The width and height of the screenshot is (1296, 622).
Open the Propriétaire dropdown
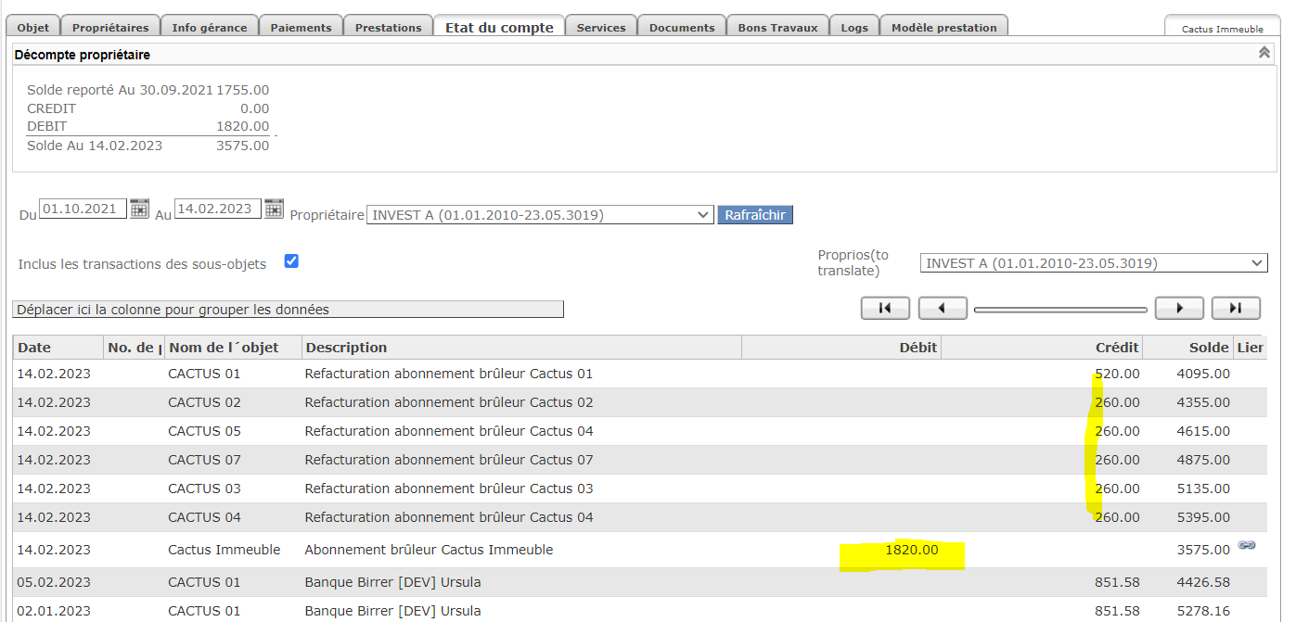(x=541, y=215)
